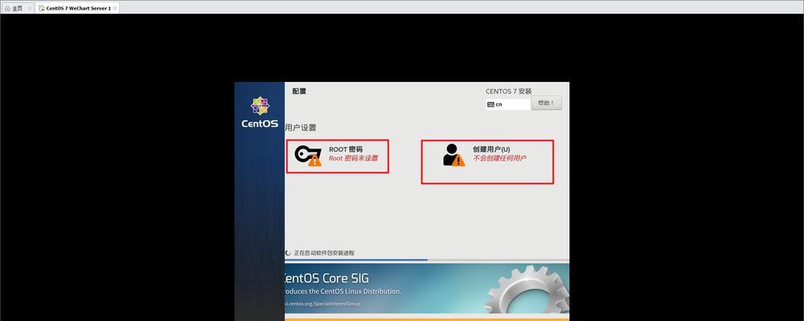Image resolution: width=804 pixels, height=321 pixels.
Task: Click the cn keyboard layout indicator
Action: point(507,104)
